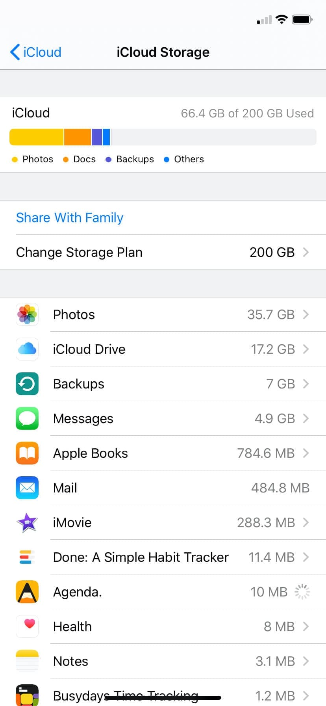
Task: Tap the iCloud storage usage bar
Action: point(163,137)
